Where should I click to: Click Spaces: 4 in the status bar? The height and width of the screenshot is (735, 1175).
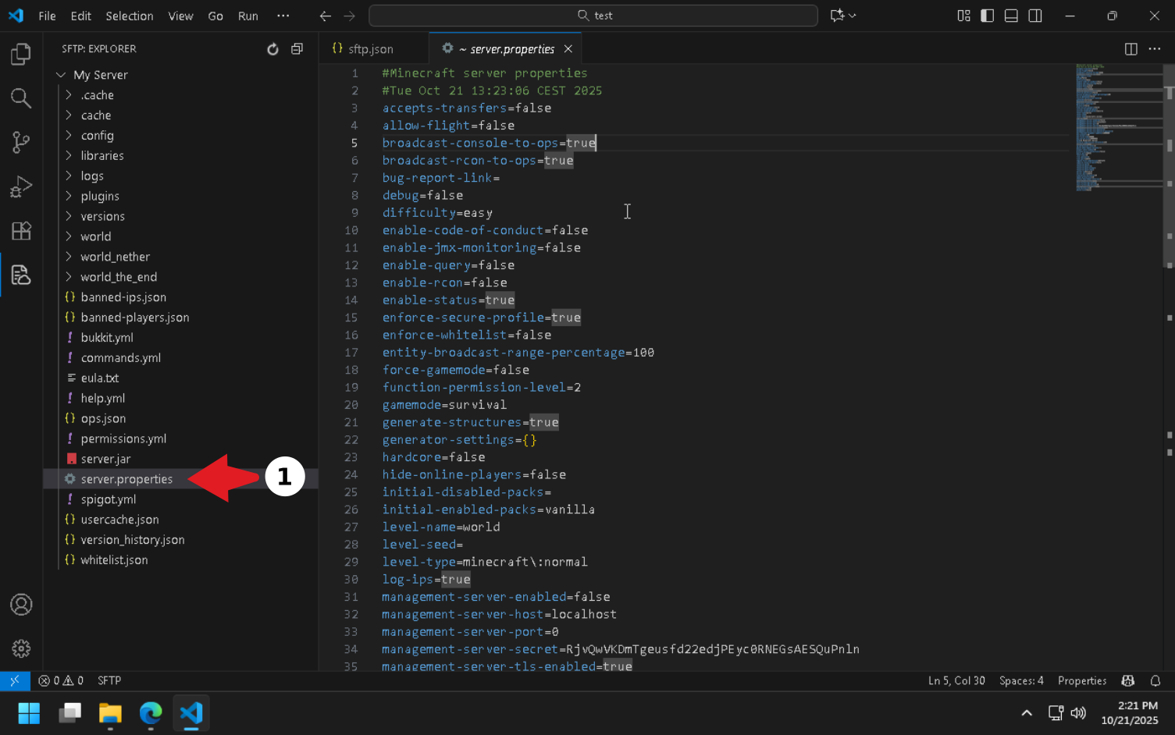1020,680
